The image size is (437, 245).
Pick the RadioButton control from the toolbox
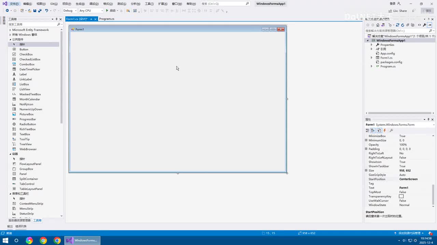28,124
